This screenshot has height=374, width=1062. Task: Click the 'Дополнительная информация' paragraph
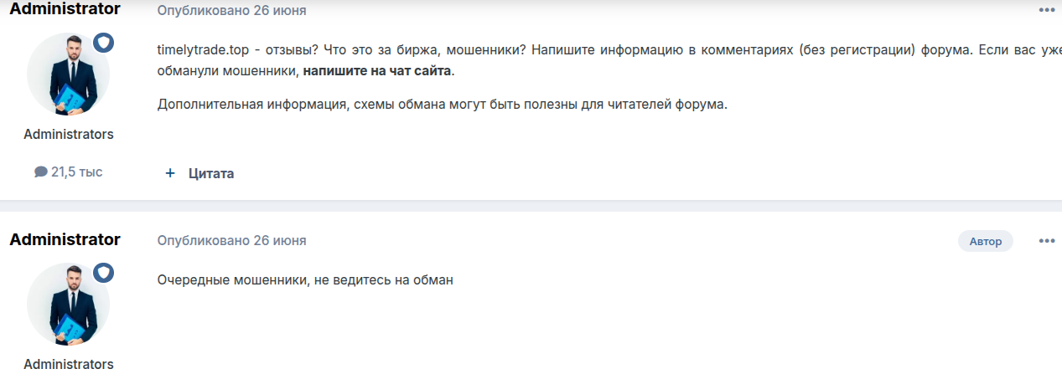tap(442, 105)
